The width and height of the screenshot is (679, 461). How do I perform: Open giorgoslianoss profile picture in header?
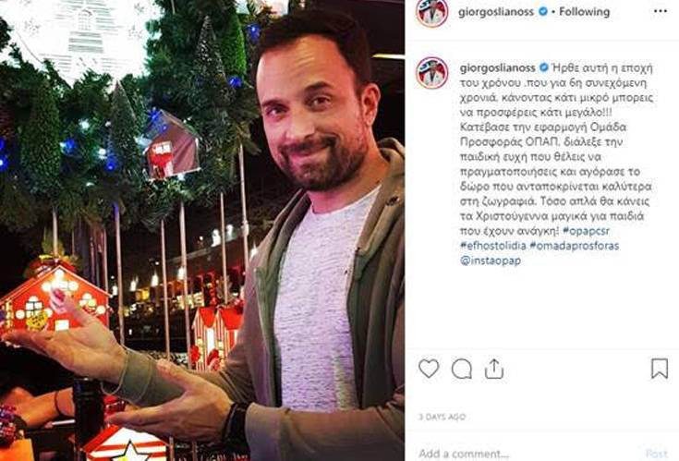(431, 13)
